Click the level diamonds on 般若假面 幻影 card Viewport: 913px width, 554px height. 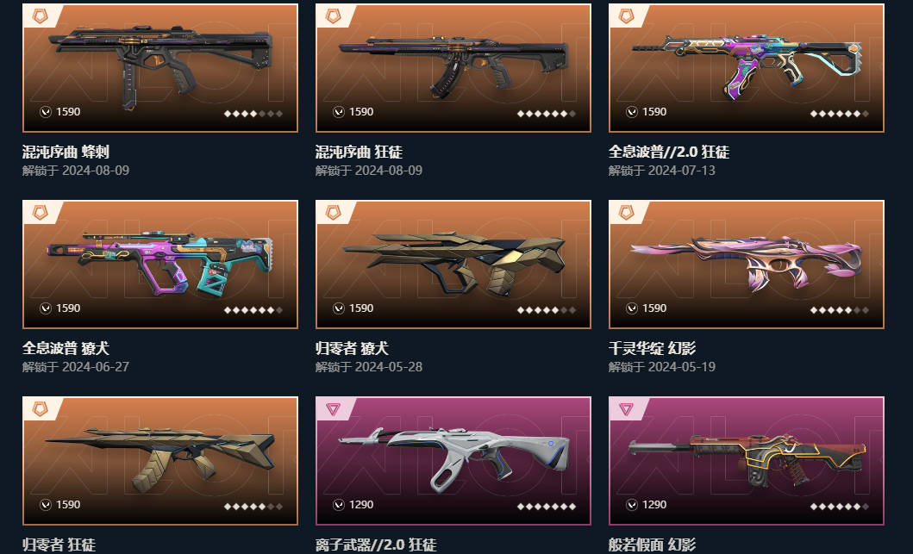[840, 507]
